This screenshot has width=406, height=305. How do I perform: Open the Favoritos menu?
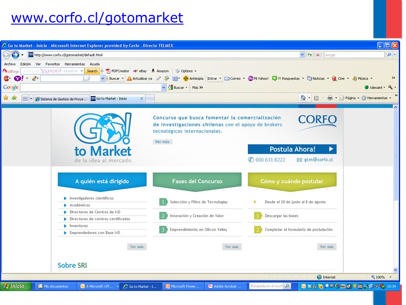click(x=52, y=64)
